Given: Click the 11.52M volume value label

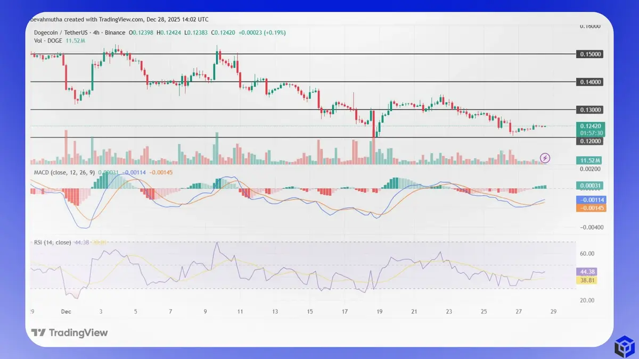Looking at the screenshot, I should [x=588, y=160].
